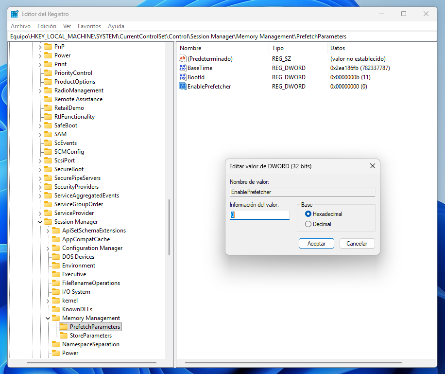This screenshot has height=374, width=445.
Task: Expand the ApiSetSchemaExtensions tree node
Action: 48,231
